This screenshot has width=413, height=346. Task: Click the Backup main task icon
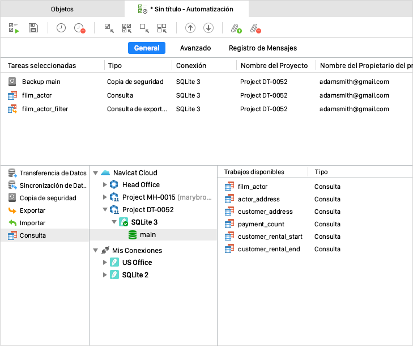click(12, 82)
